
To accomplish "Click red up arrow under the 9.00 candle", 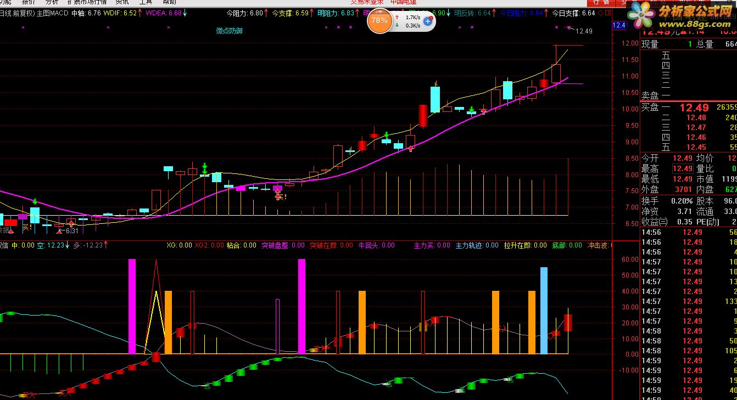I will [x=411, y=149].
